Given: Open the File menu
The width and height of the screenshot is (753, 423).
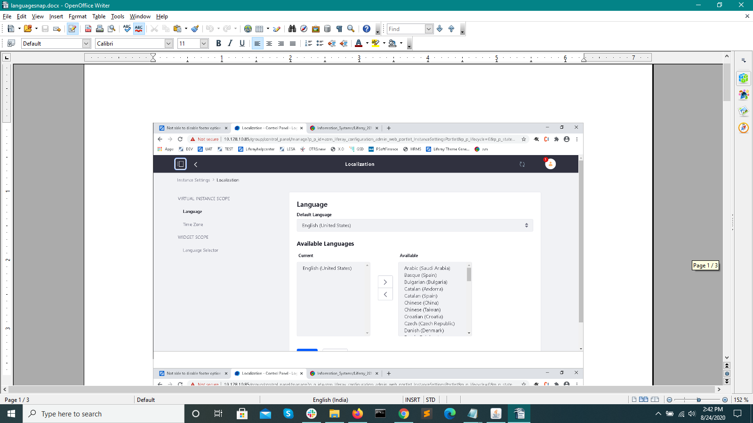Looking at the screenshot, I should click(x=7, y=16).
